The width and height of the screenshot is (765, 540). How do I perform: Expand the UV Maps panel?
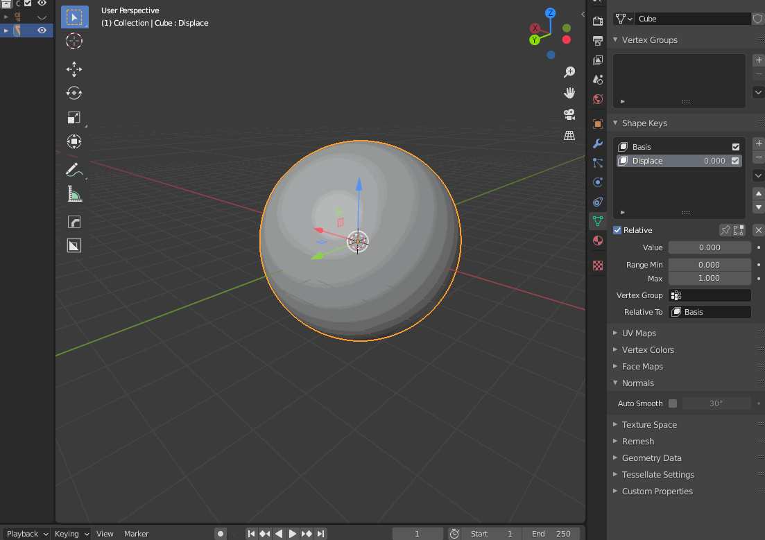[x=615, y=333]
